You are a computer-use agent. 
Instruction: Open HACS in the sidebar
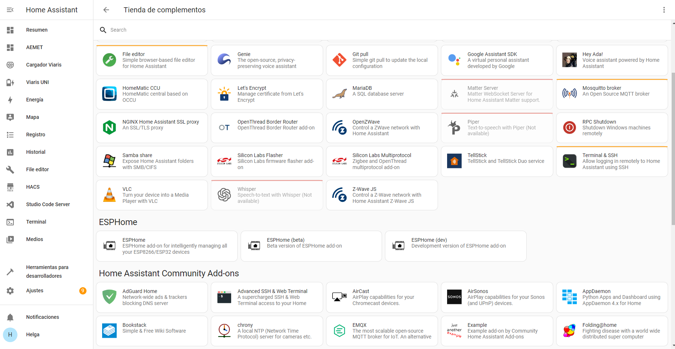point(47,187)
